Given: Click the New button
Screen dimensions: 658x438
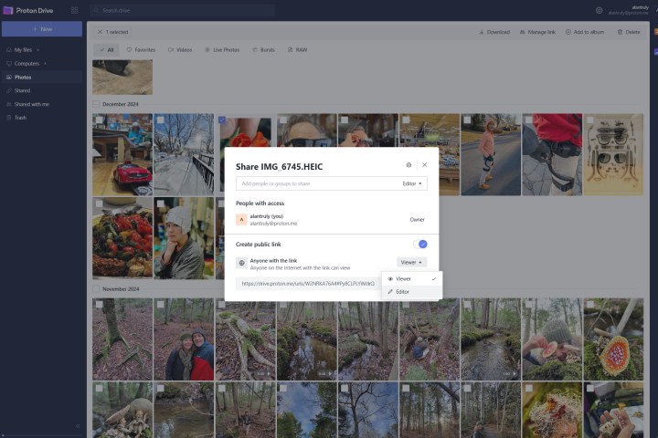Looking at the screenshot, I should (x=41, y=29).
